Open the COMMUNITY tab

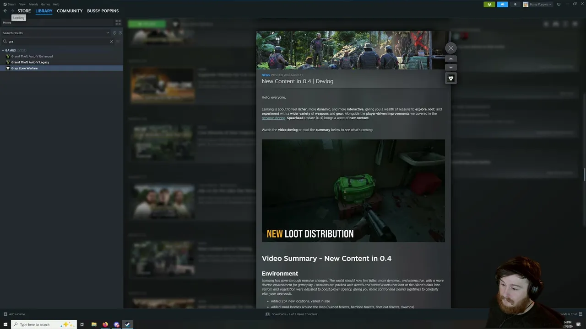point(70,11)
